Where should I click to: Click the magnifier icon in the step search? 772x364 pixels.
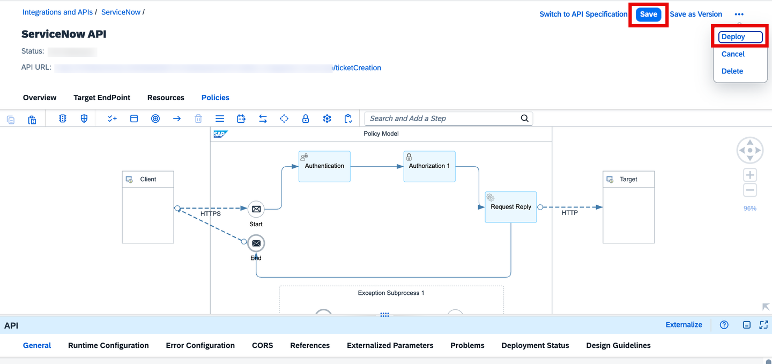(525, 118)
